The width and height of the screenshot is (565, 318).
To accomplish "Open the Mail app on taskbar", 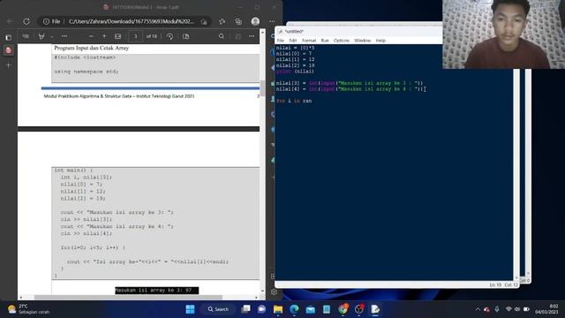I will coord(310,309).
